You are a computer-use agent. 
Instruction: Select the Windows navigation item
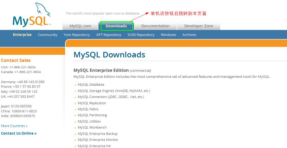pos(168,35)
